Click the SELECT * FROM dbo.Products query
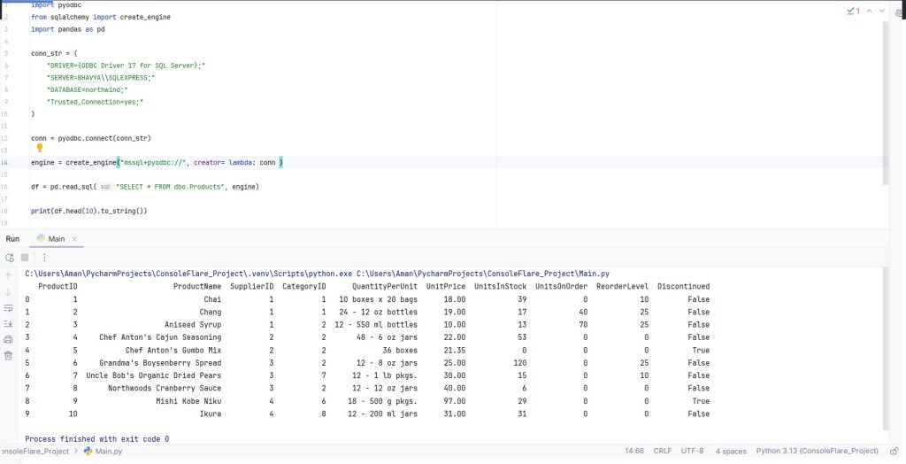This screenshot has height=464, width=906. [x=170, y=187]
